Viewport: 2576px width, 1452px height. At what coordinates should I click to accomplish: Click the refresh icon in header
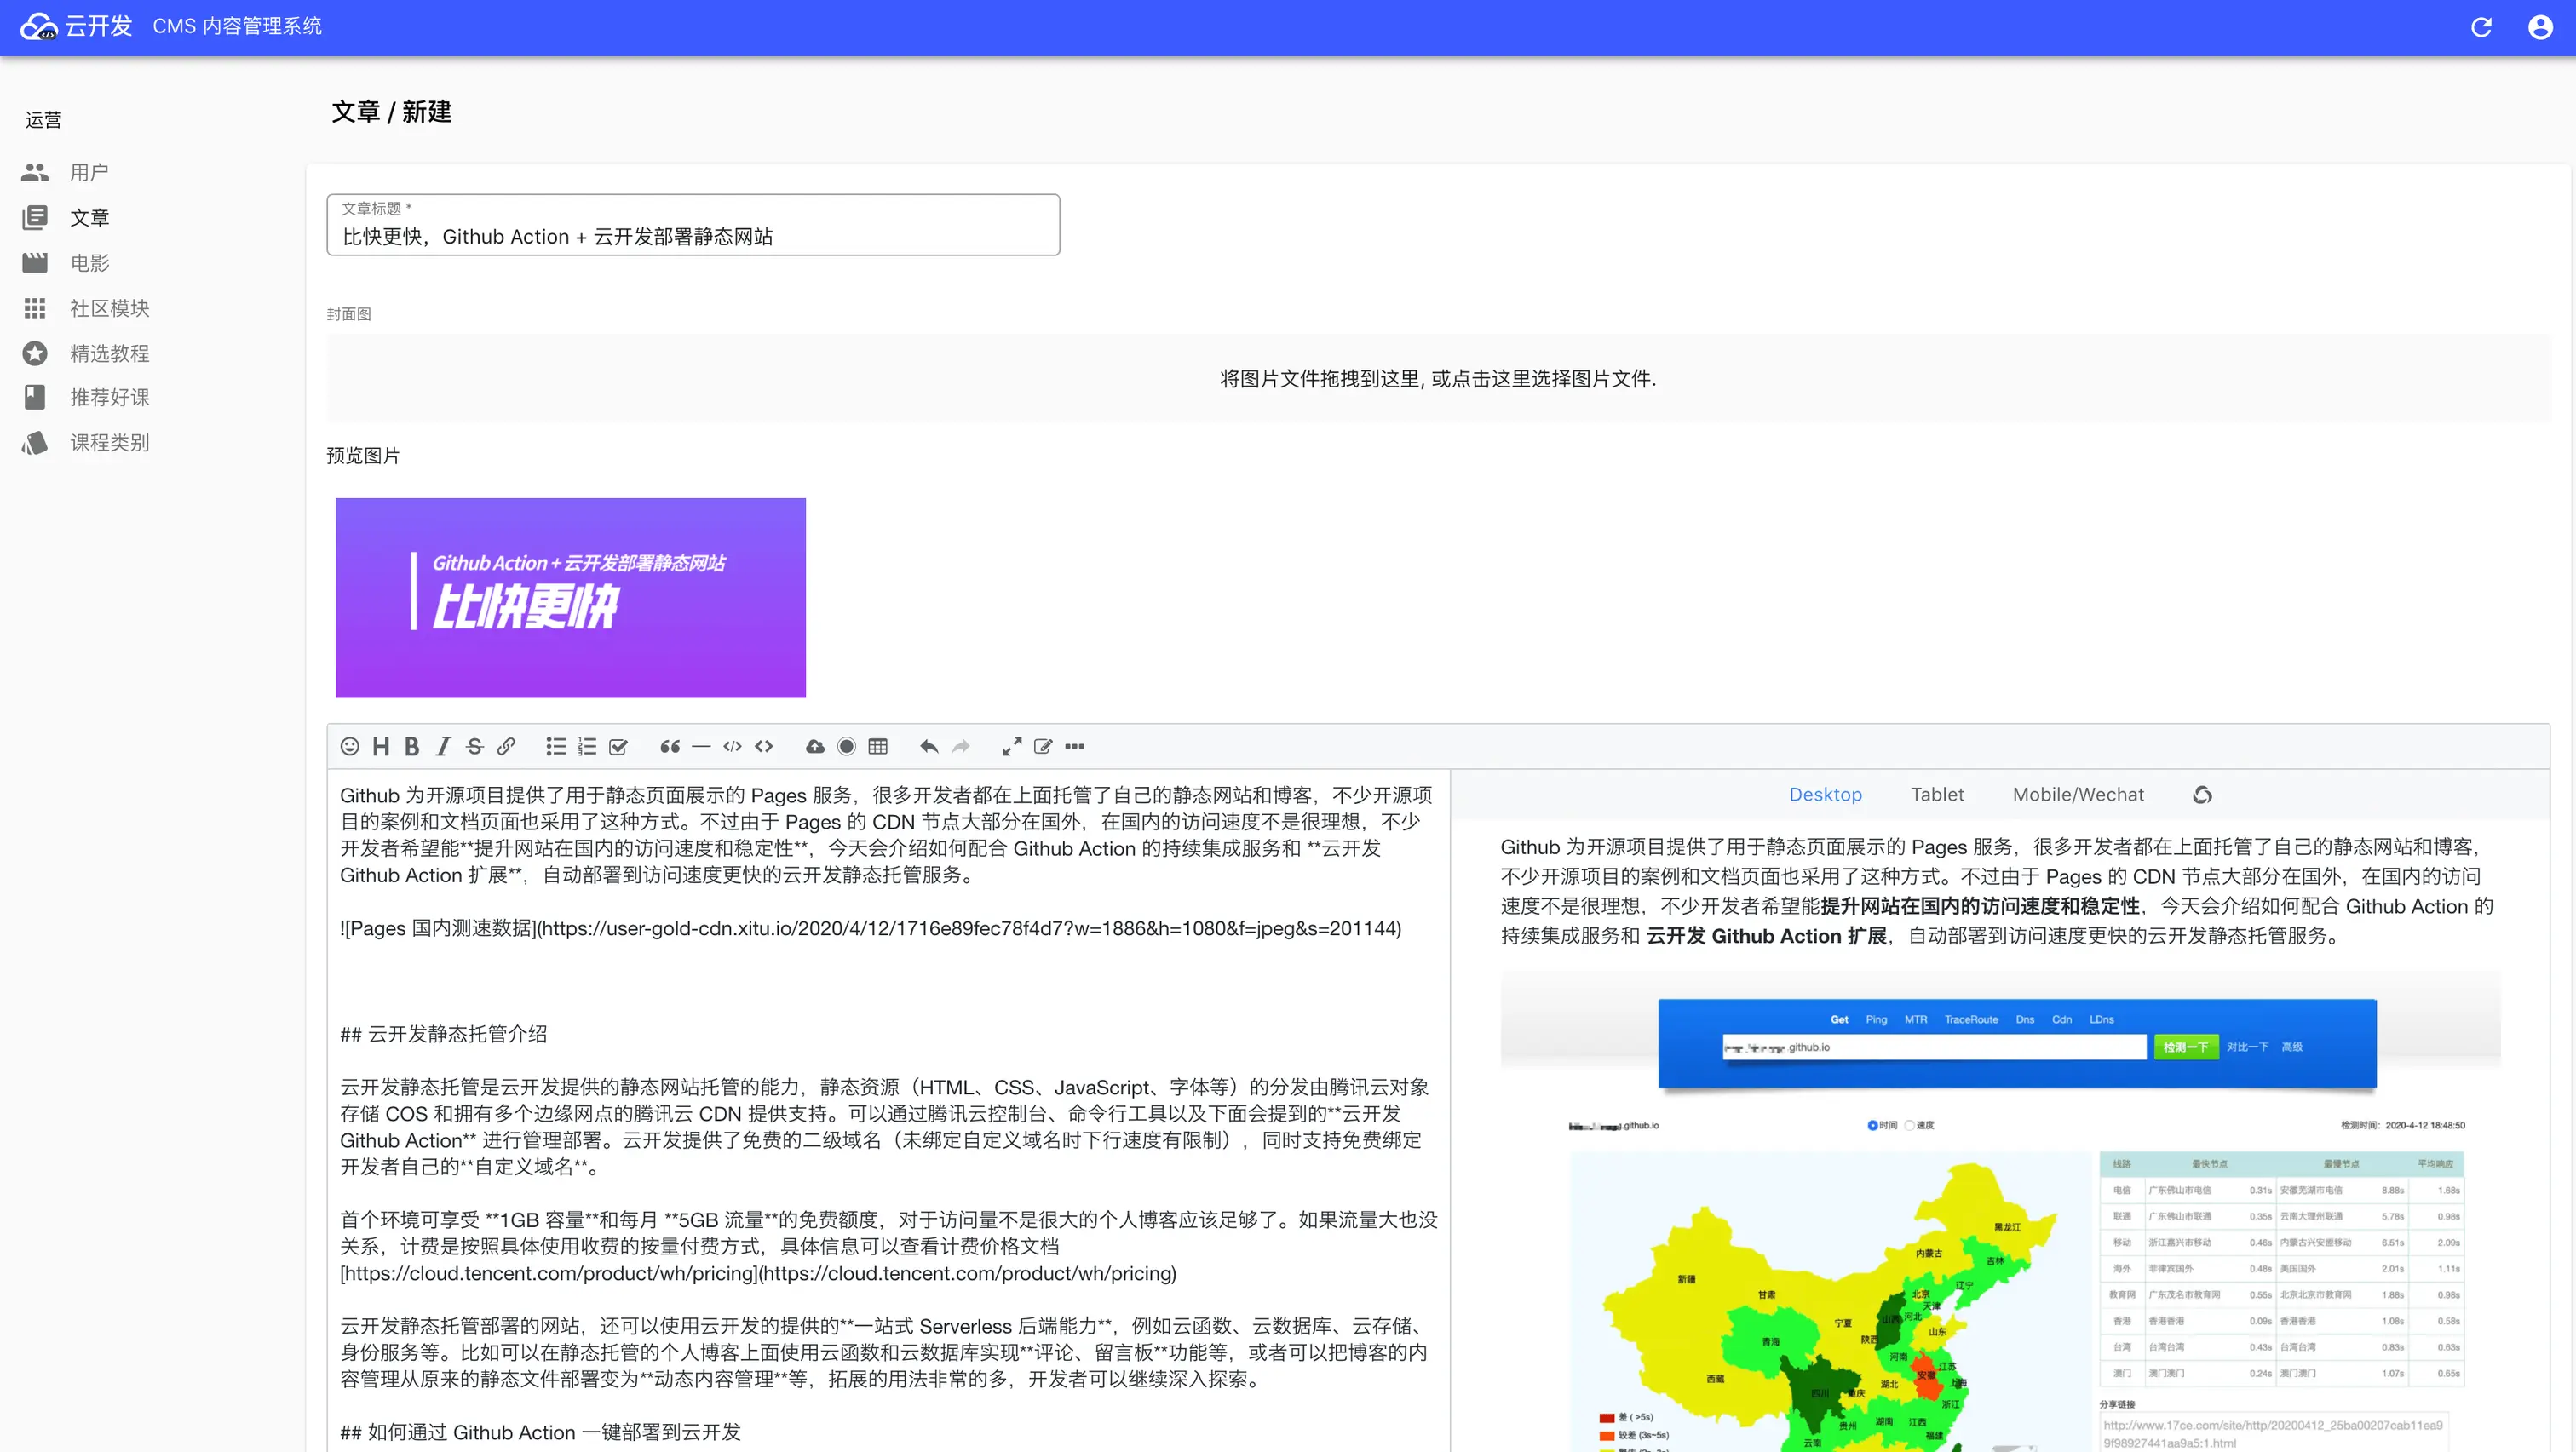(2481, 27)
